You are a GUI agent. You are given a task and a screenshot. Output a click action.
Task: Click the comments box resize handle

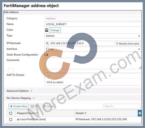pos(140,67)
